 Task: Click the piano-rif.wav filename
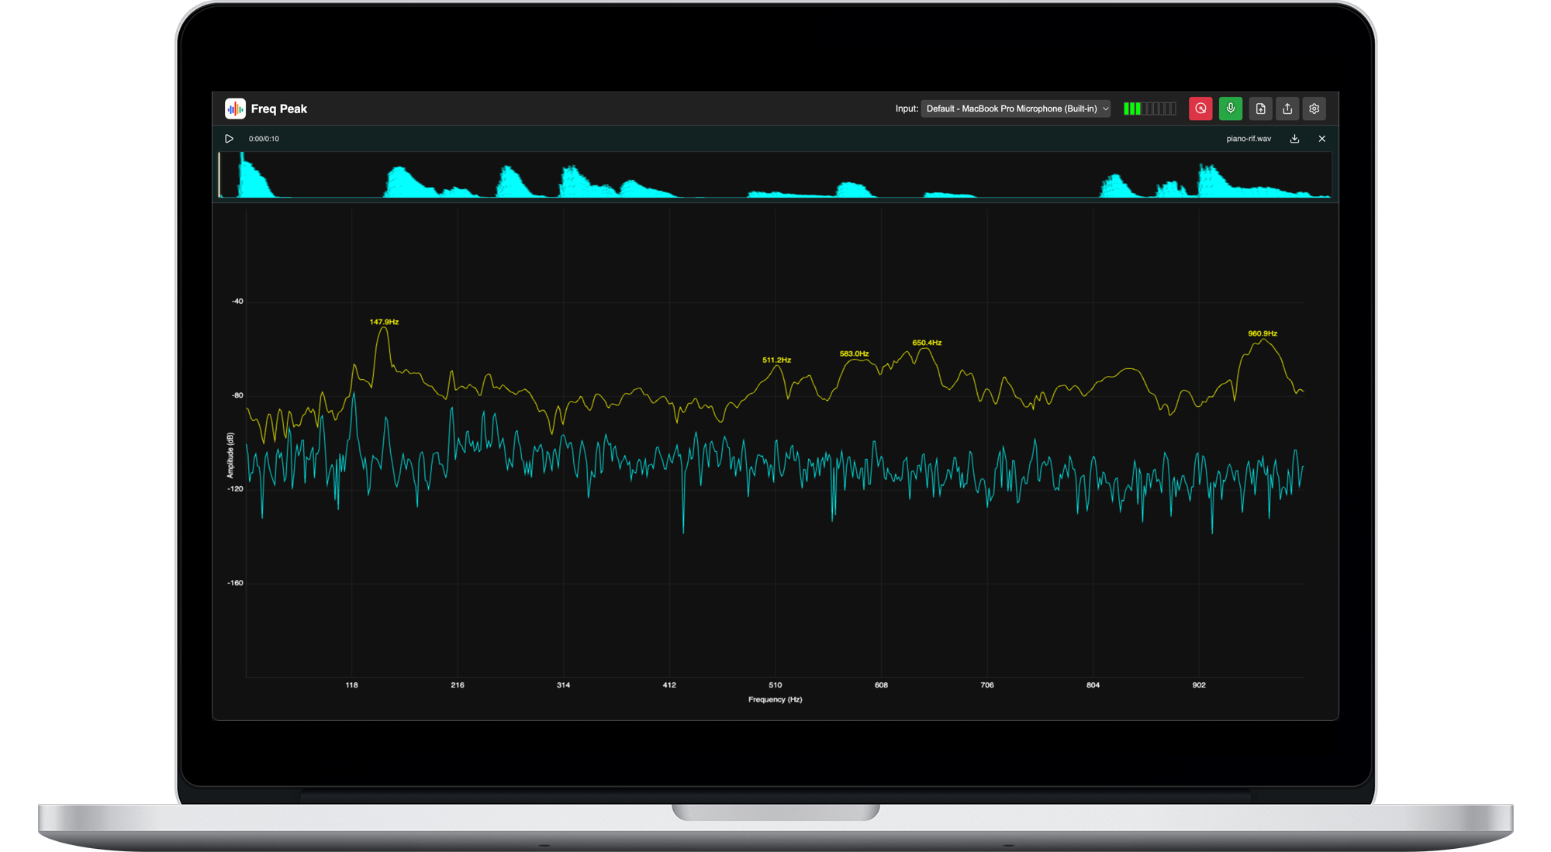[1249, 139]
